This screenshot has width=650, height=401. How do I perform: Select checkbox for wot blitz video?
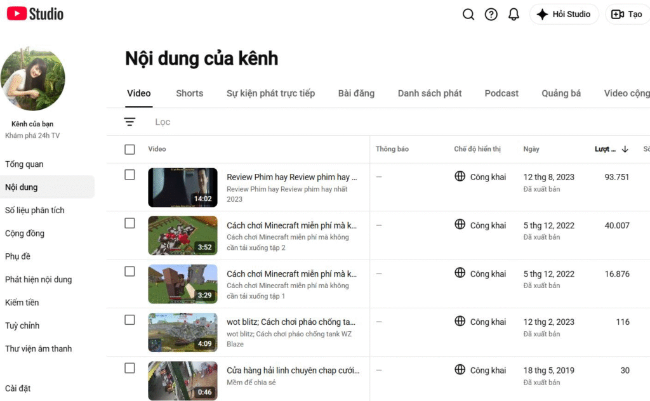129,320
